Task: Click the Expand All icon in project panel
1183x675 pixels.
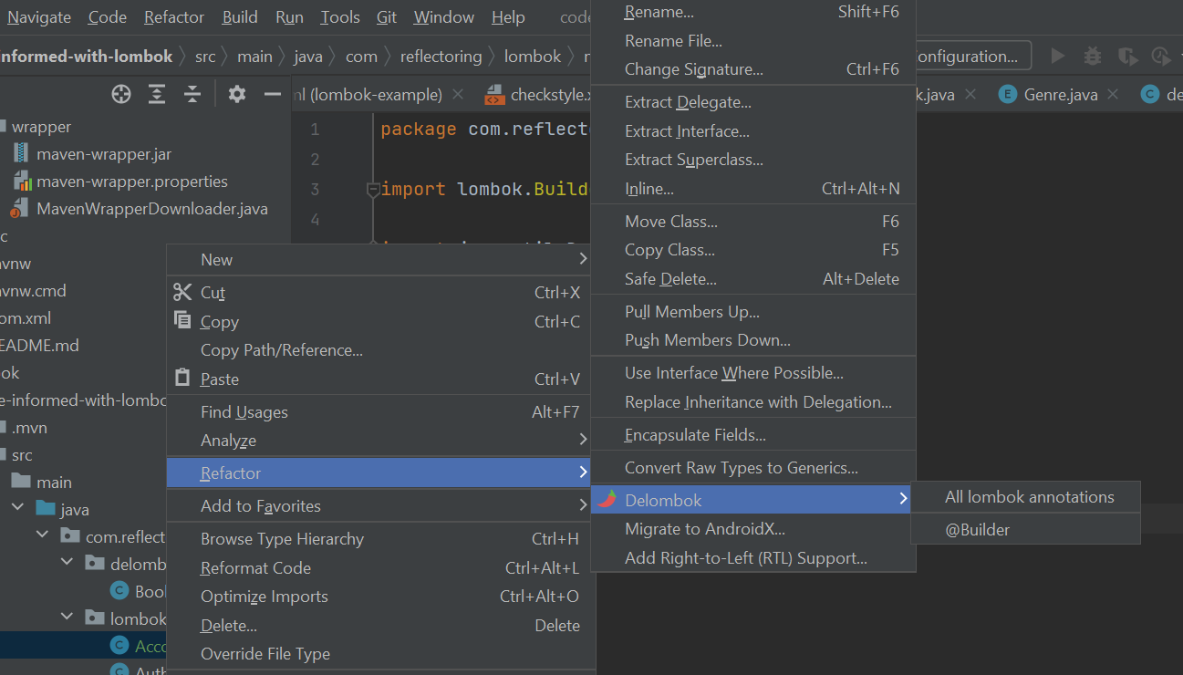Action: pyautogui.click(x=157, y=94)
